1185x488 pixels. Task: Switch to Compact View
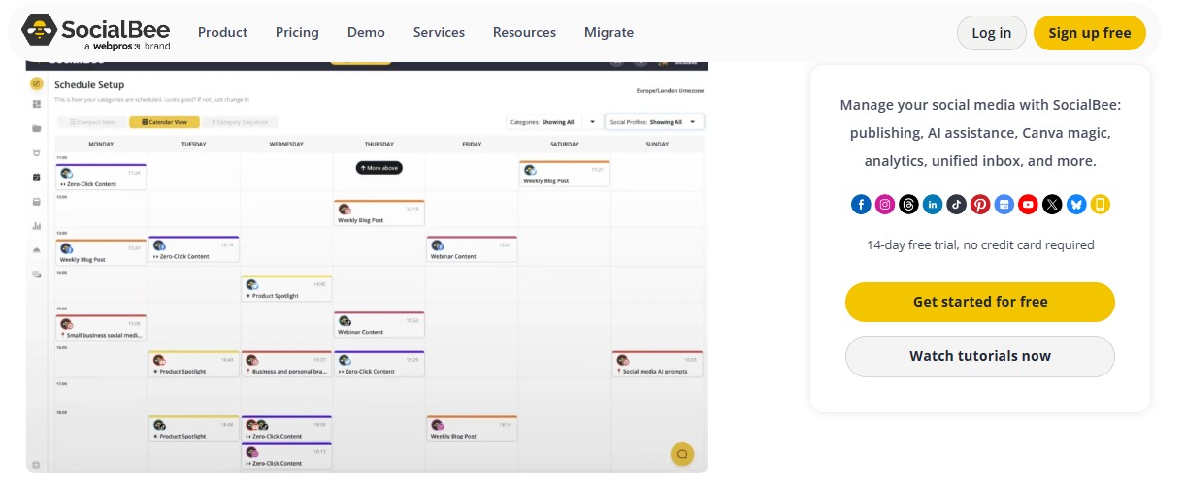coord(92,122)
